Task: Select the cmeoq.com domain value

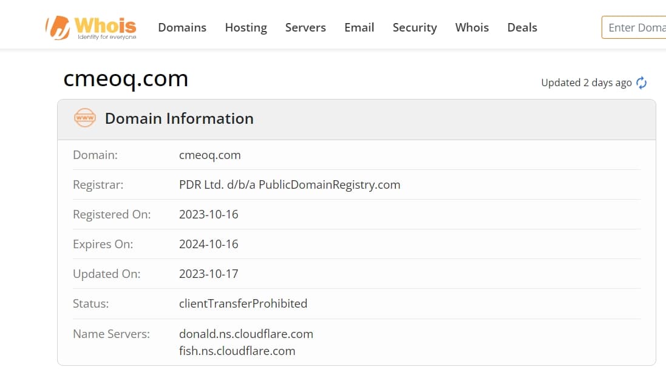Action: pos(210,155)
